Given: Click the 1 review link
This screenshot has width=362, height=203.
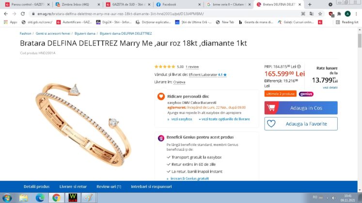Looking at the screenshot, I should (x=192, y=67).
